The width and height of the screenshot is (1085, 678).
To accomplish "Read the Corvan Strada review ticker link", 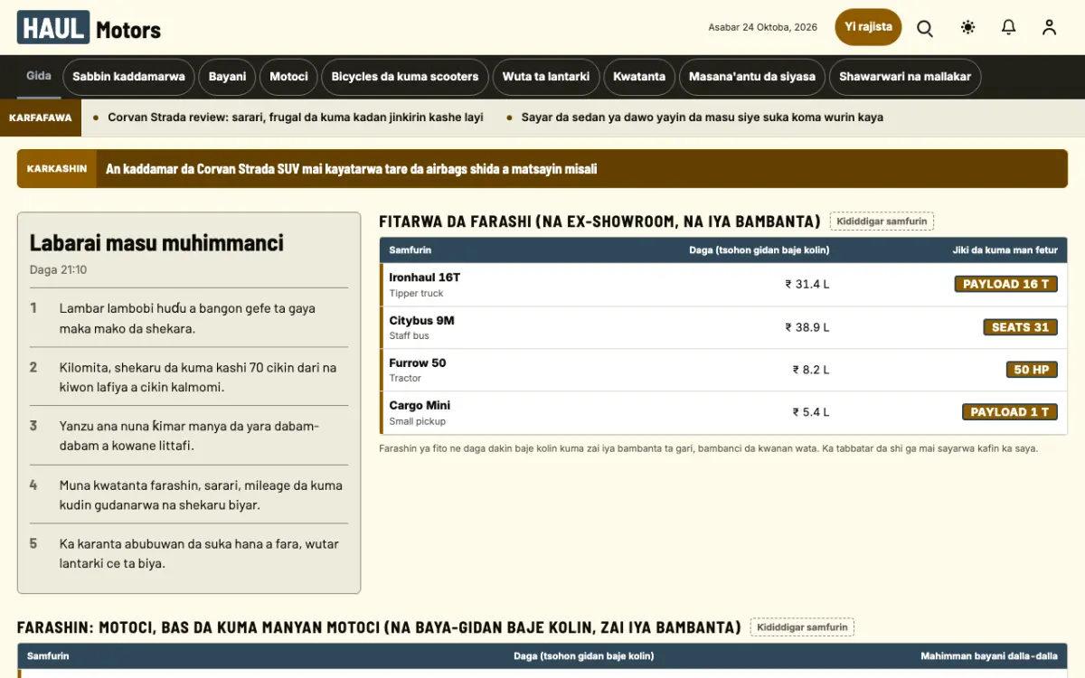I will pyautogui.click(x=296, y=118).
